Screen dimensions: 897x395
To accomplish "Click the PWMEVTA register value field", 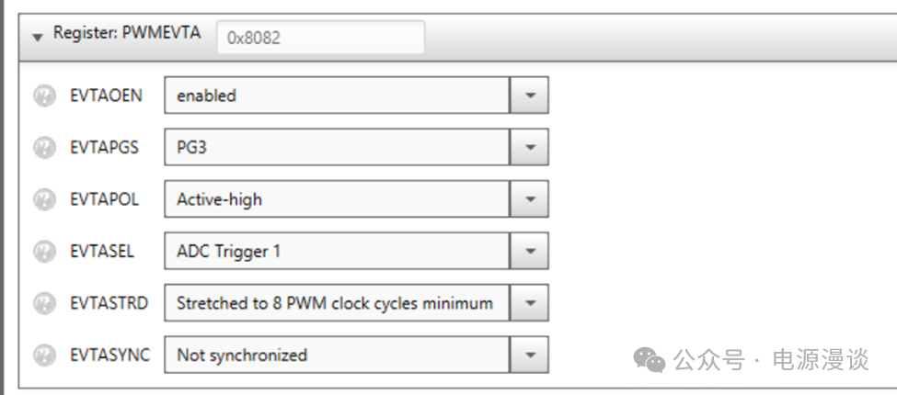I will click(x=320, y=38).
